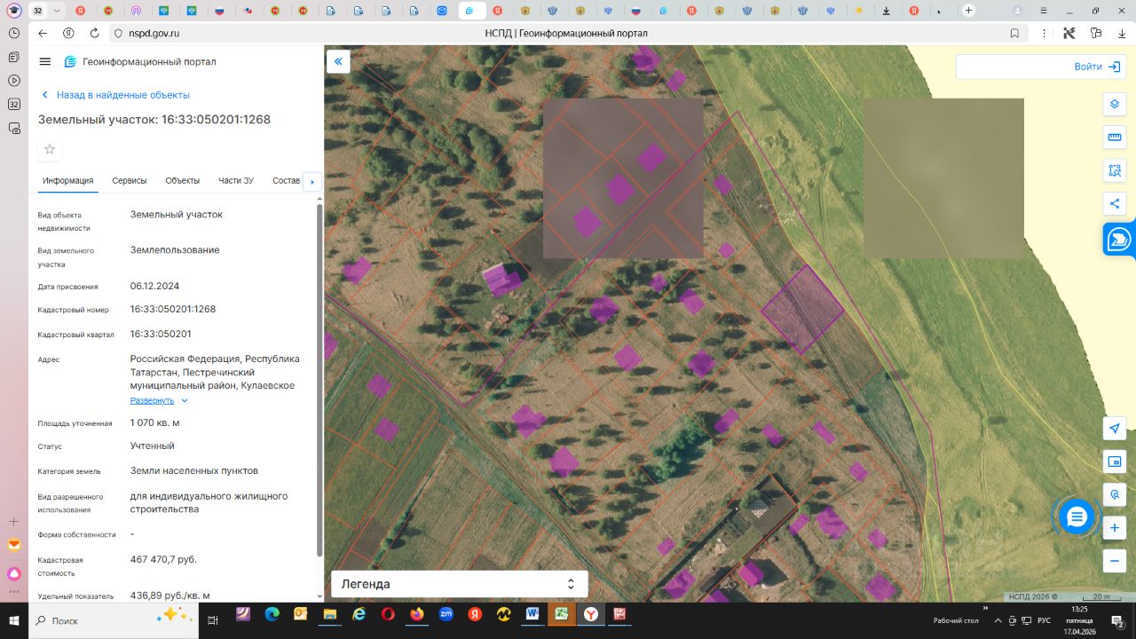
Task: Zoom out the map with minus button
Action: (1115, 561)
